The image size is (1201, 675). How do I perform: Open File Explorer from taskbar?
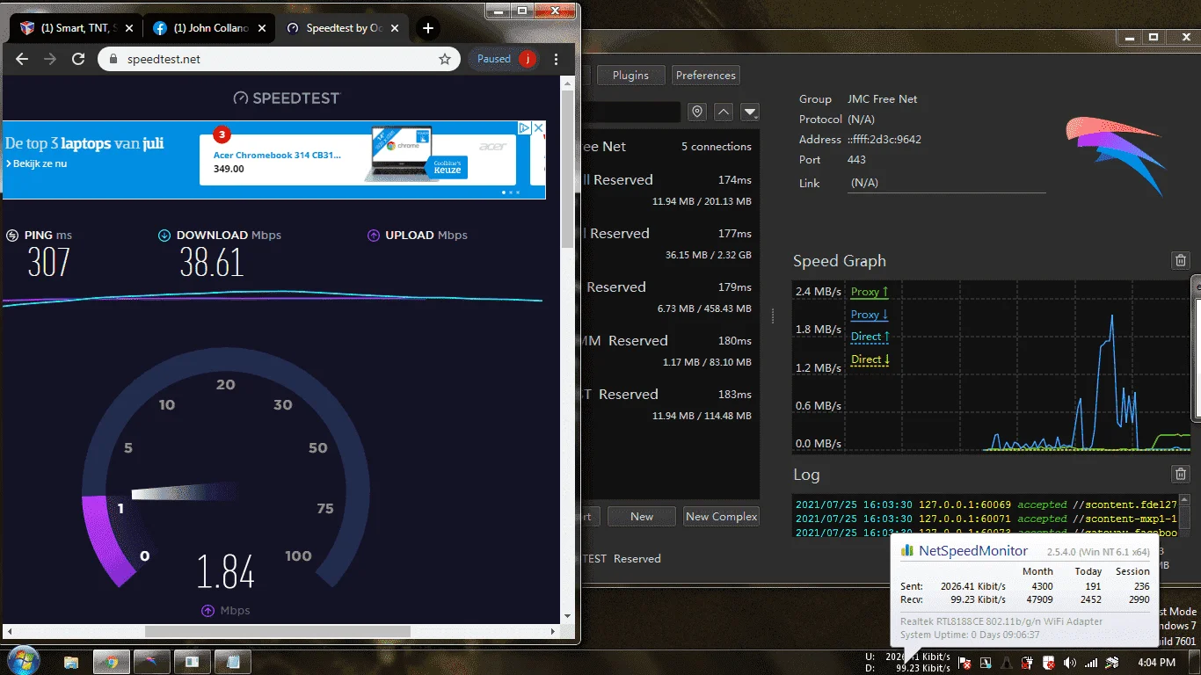(x=71, y=662)
